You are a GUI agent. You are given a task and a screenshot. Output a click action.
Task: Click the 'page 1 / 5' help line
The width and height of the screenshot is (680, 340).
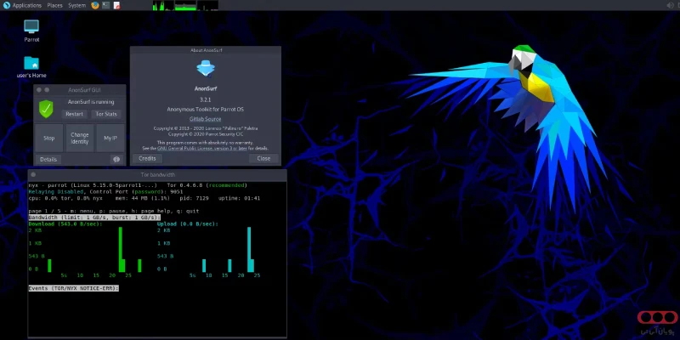(x=114, y=211)
